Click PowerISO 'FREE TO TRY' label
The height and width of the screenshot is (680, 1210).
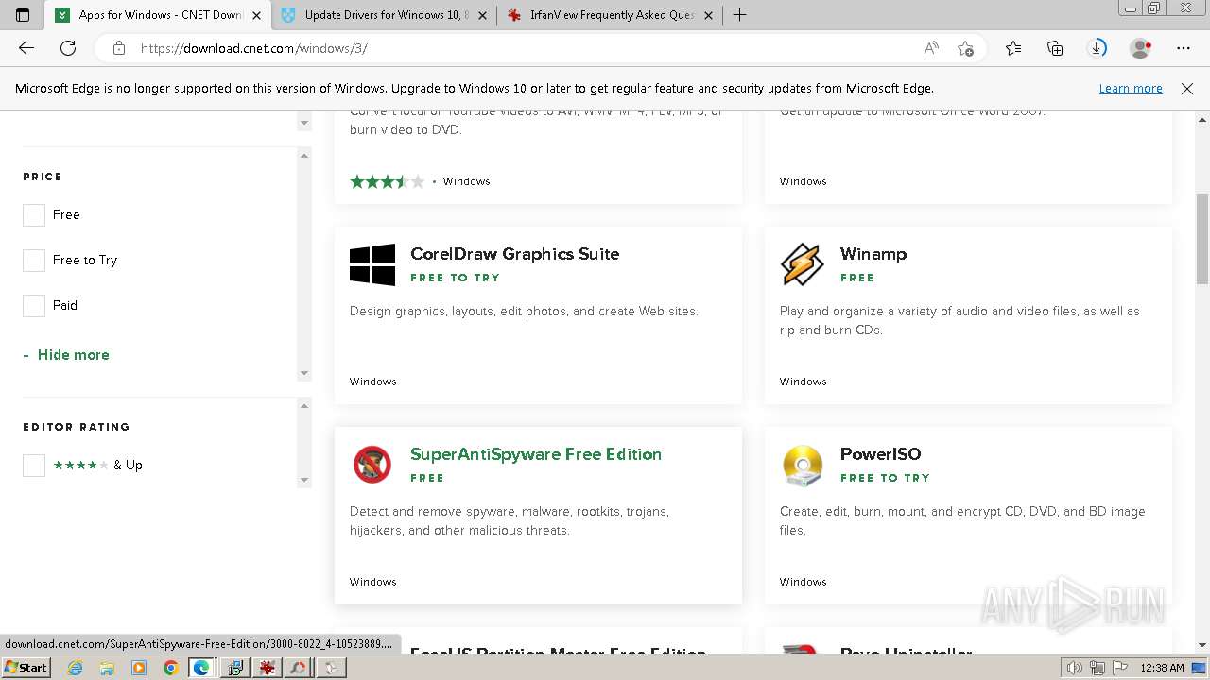[x=885, y=478]
